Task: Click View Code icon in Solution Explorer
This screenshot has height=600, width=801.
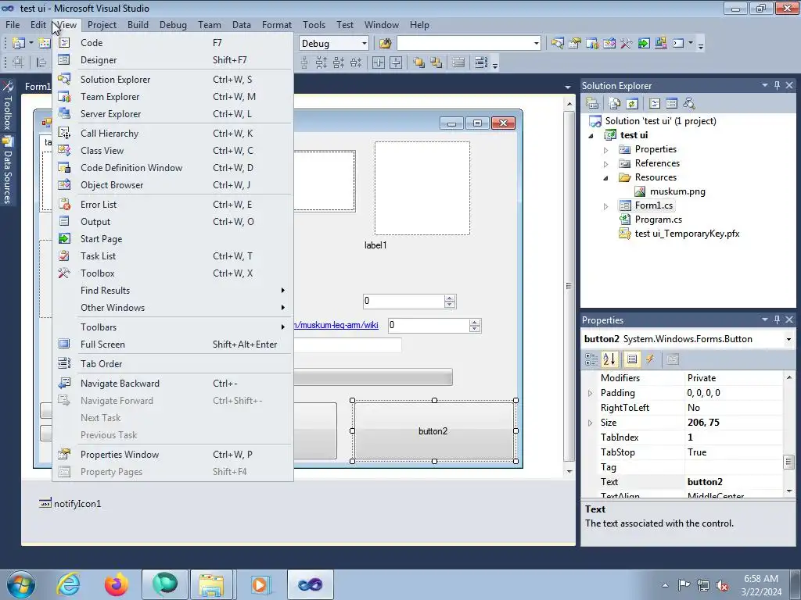Action: coord(655,104)
